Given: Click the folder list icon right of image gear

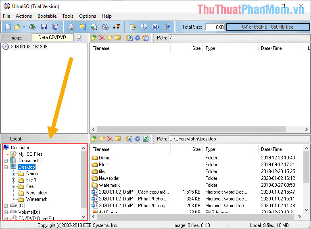Looking at the screenshot, I should coord(146,37).
